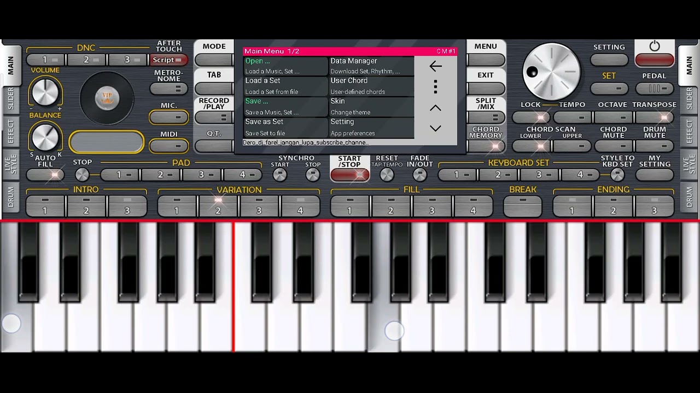Toggle the Lock button
The height and width of the screenshot is (393, 700).
531,117
